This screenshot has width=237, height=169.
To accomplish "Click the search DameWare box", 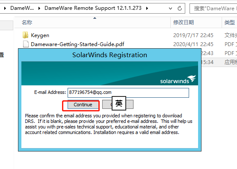I will click(213, 9).
